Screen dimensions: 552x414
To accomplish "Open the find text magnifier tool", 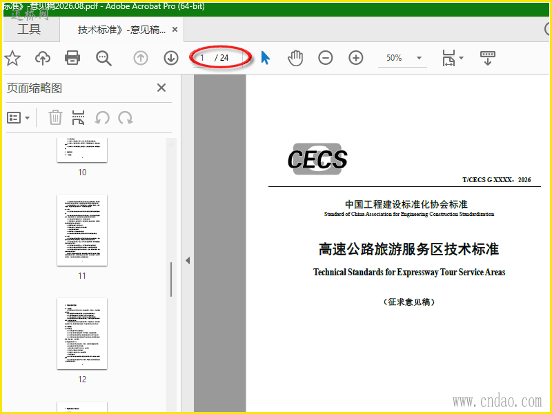I will click(103, 58).
